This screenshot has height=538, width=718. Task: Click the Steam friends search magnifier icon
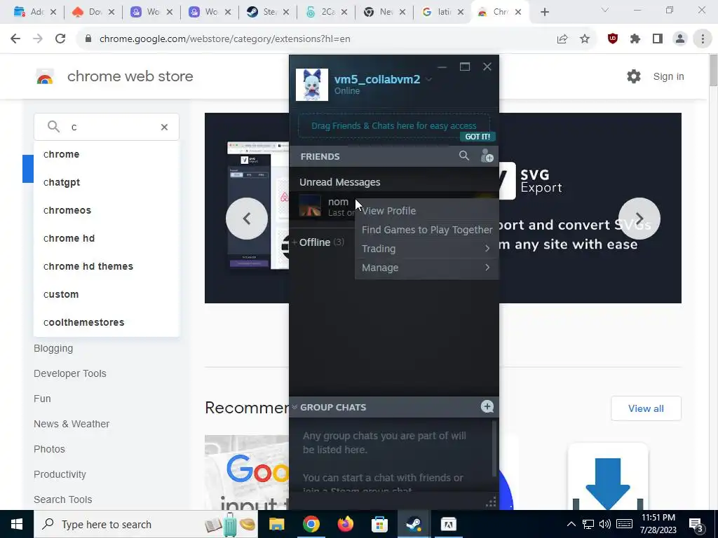pyautogui.click(x=464, y=156)
